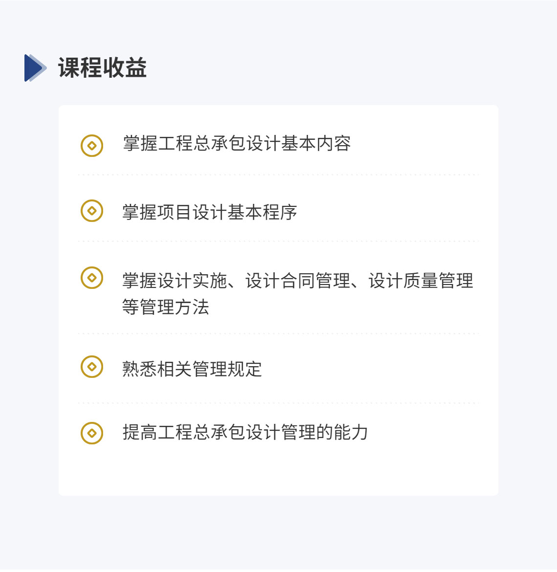Click the dotted divider above 熟悉相关管理规定
The width and height of the screenshot is (557, 572).
[x=278, y=333]
